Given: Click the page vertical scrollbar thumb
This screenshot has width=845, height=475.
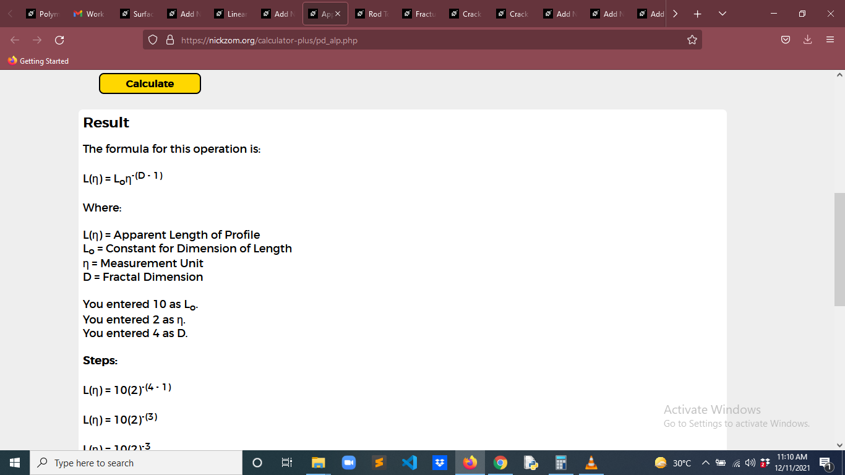Looking at the screenshot, I should (x=839, y=249).
